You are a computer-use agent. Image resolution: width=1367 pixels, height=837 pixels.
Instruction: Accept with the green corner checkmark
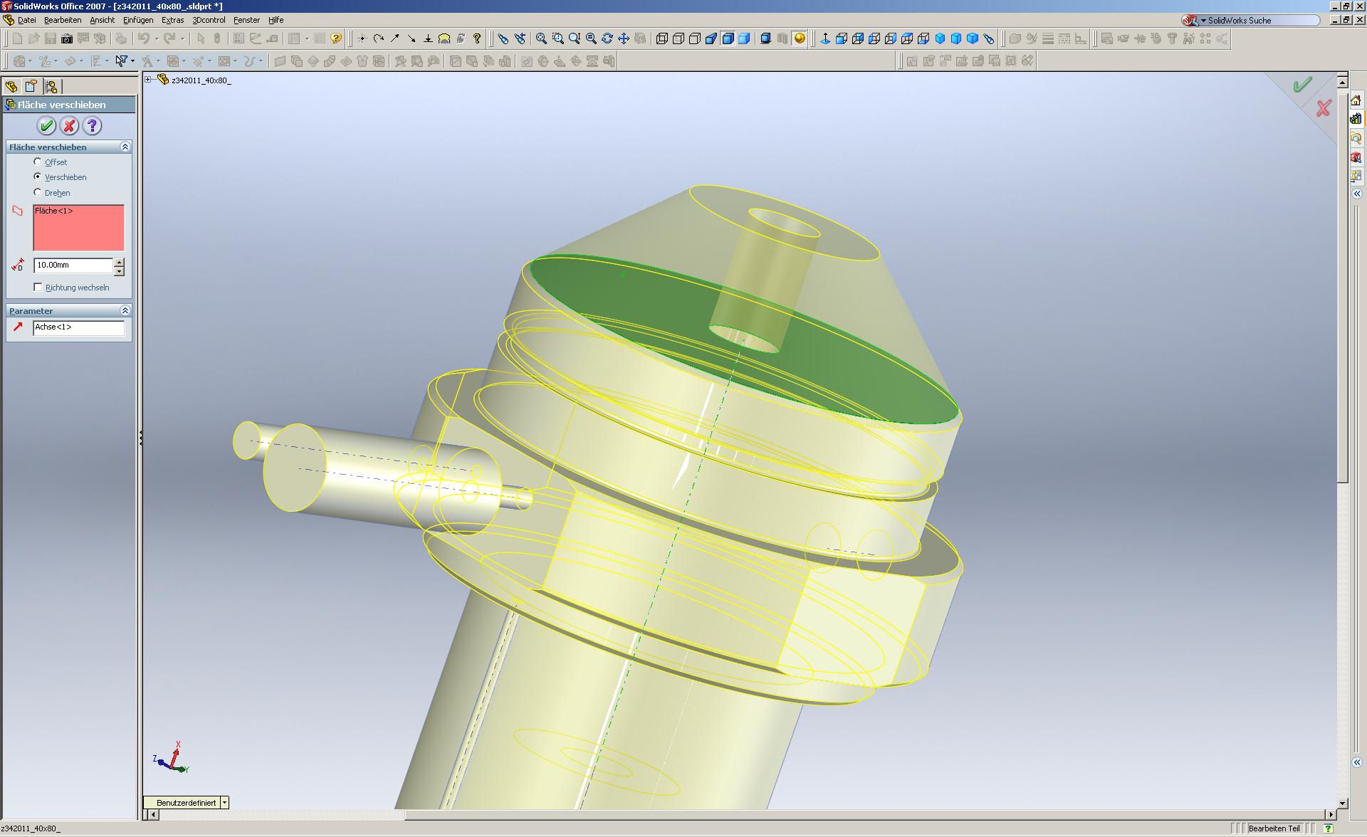coord(1302,85)
